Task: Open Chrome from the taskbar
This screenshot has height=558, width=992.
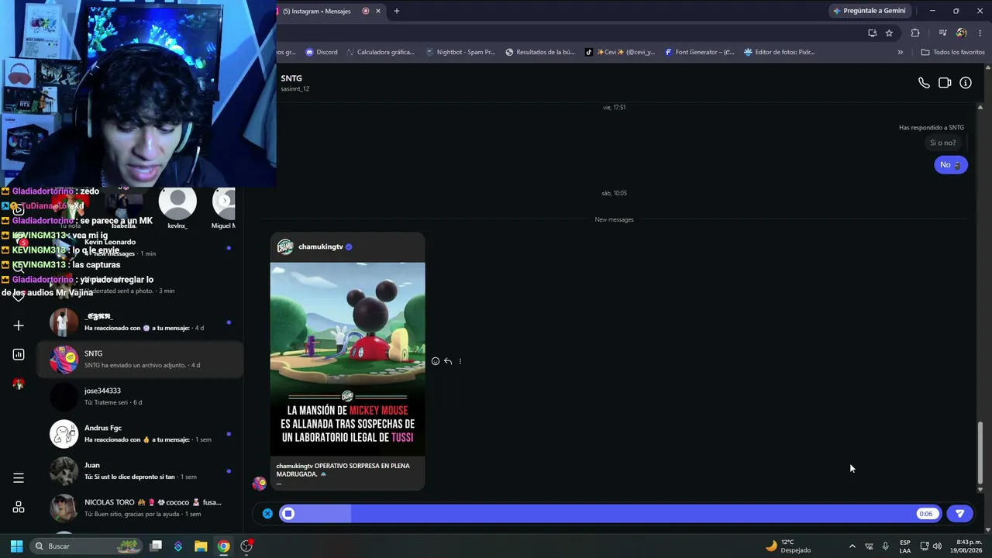Action: tap(223, 546)
